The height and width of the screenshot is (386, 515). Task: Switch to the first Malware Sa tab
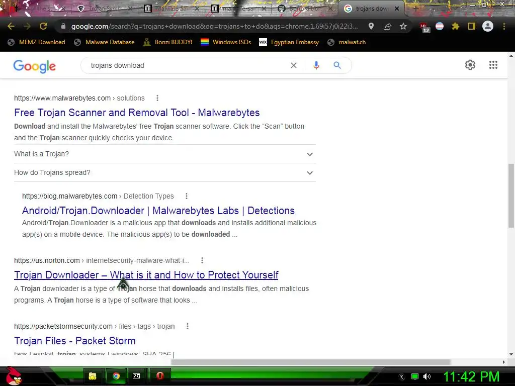pos(171,9)
